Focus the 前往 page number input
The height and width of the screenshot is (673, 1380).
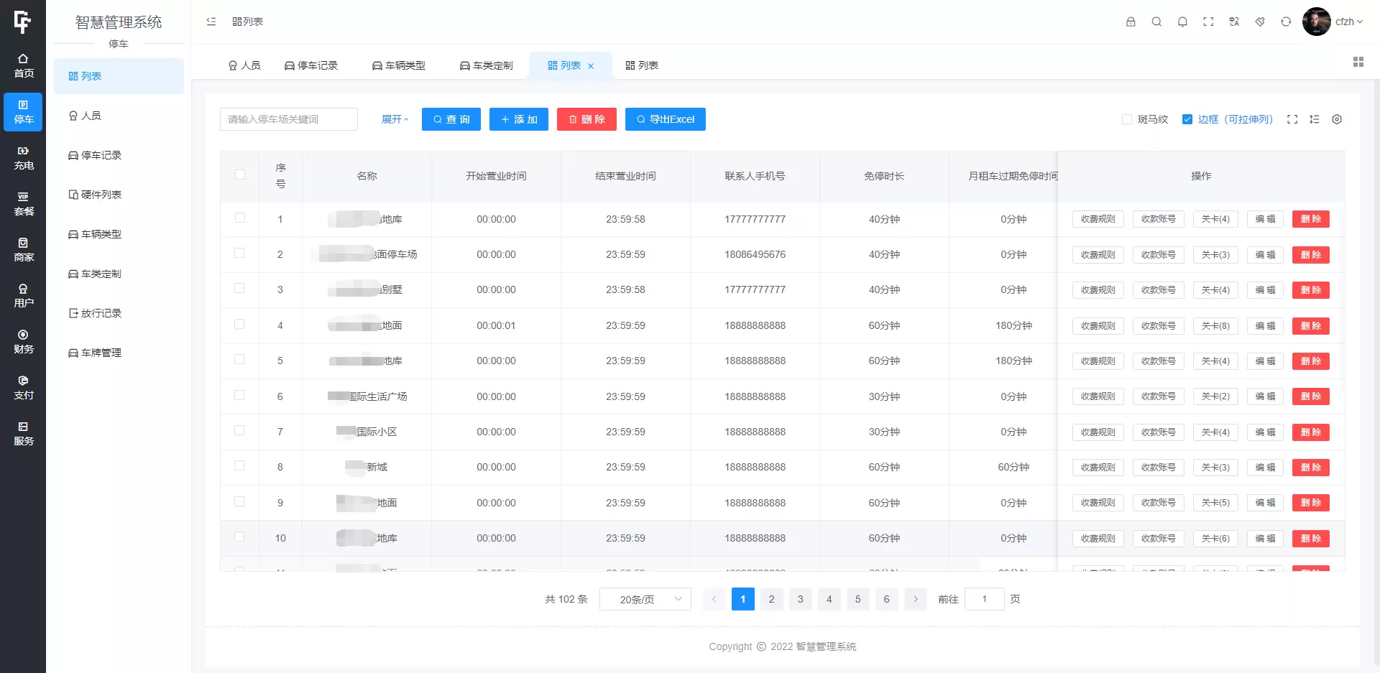[985, 599]
